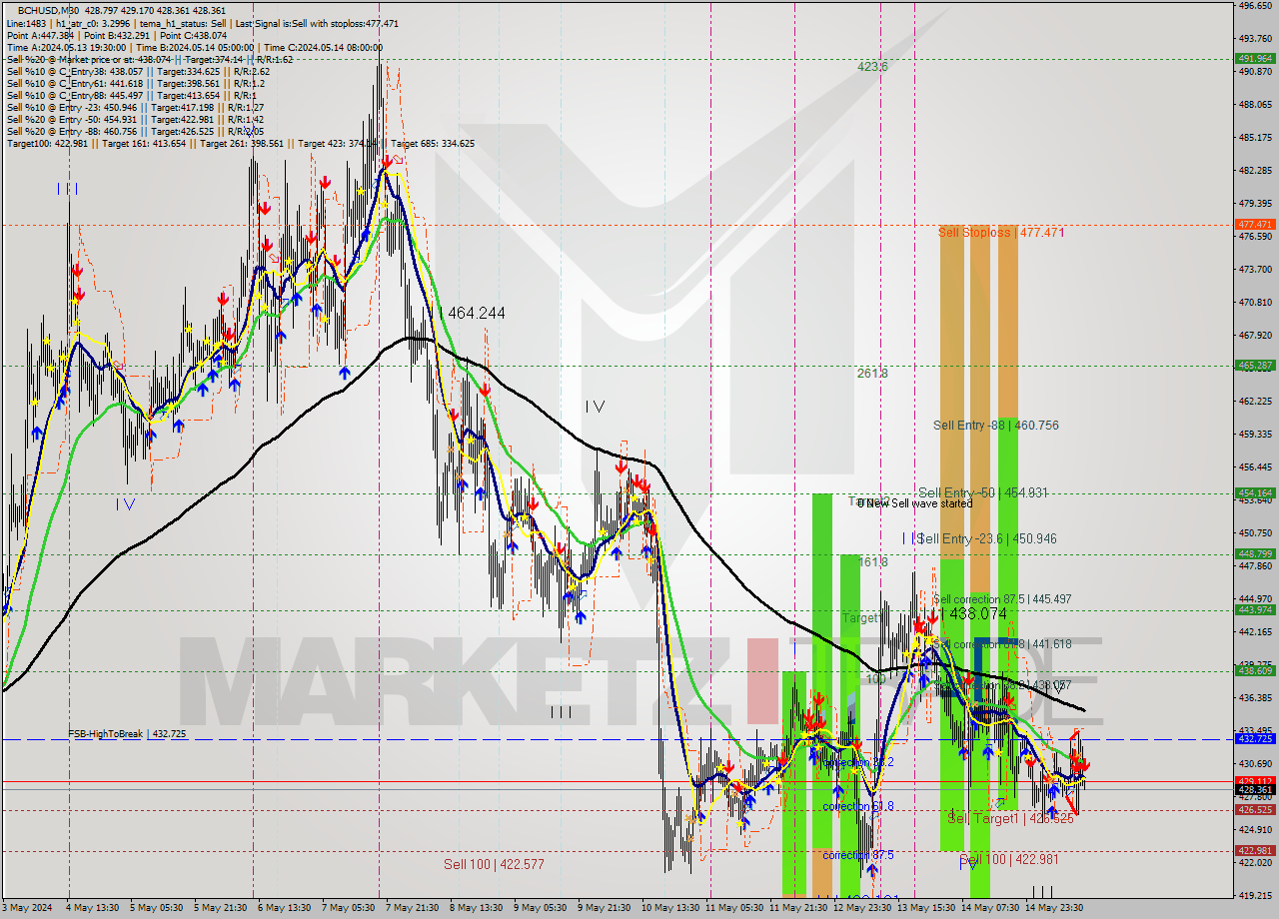
Task: Click the green 438.609 price axis tag
Action: click(1255, 671)
